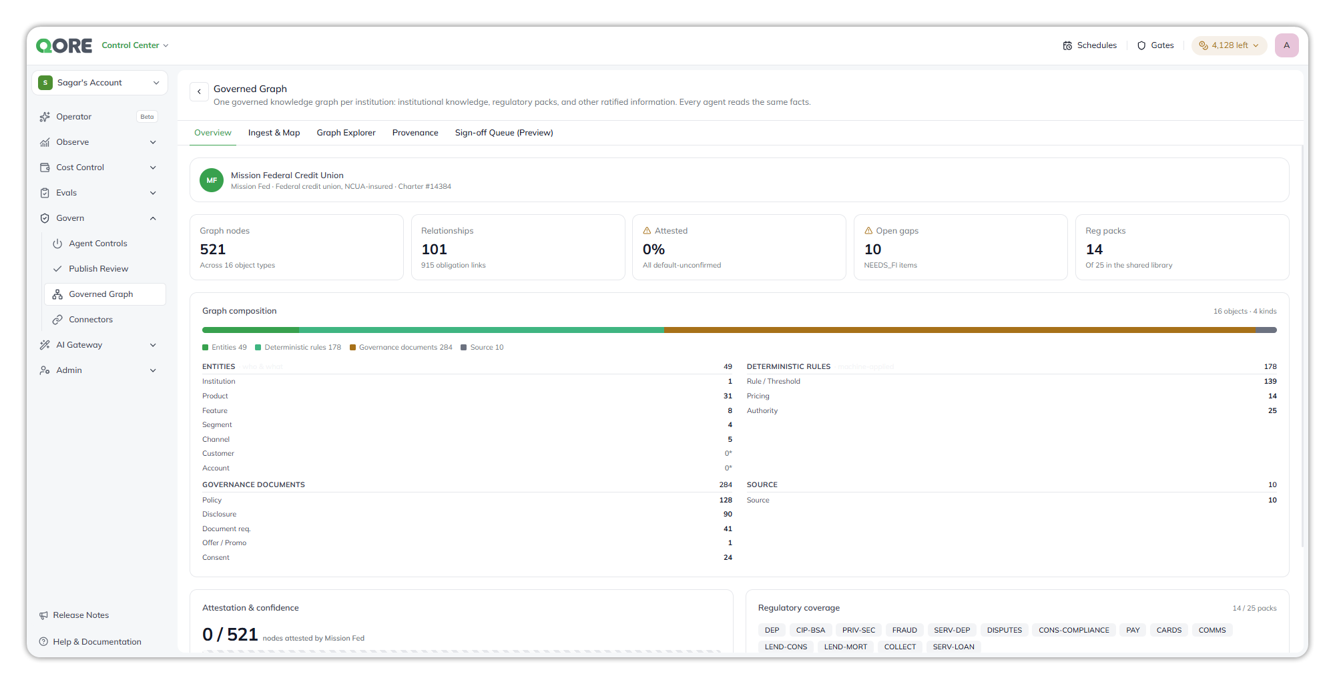Open the Provenance tab
Viewport: 1335px width, 684px height.
415,133
